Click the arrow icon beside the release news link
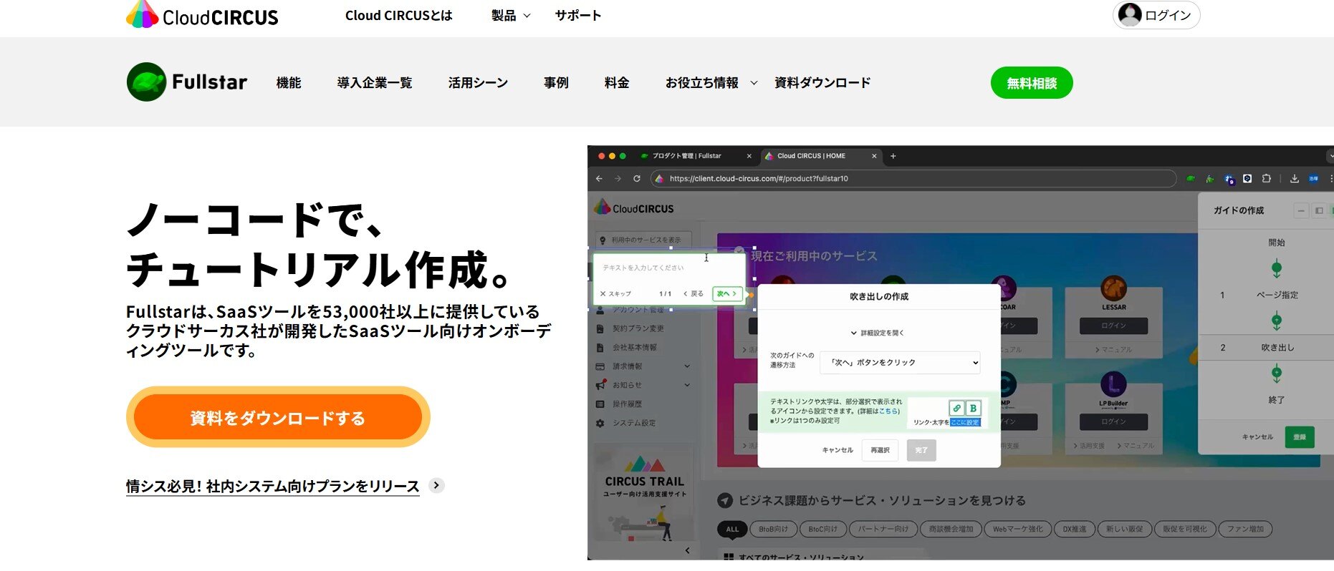1334x571 pixels. point(436,485)
